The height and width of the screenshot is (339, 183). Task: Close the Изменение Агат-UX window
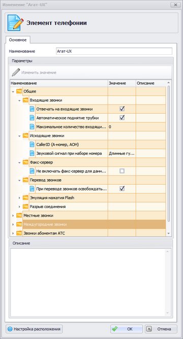click(175, 5)
